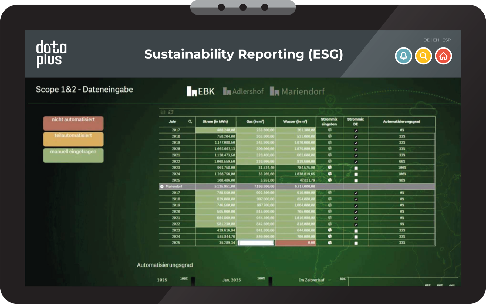This screenshot has width=486, height=304.
Task: Open Strommix pie icon in the 1.055.662,13 row
Action: click(x=330, y=149)
